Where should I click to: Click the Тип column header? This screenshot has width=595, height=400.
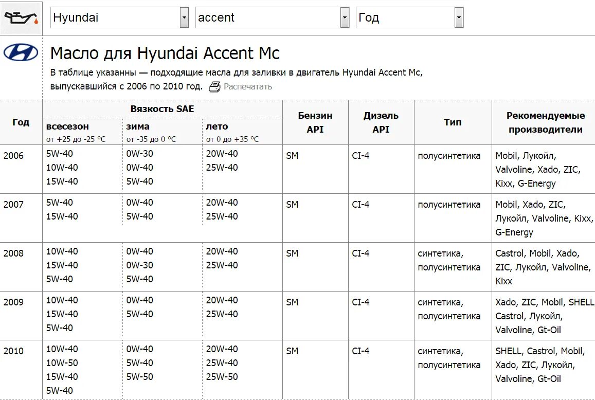pyautogui.click(x=453, y=122)
